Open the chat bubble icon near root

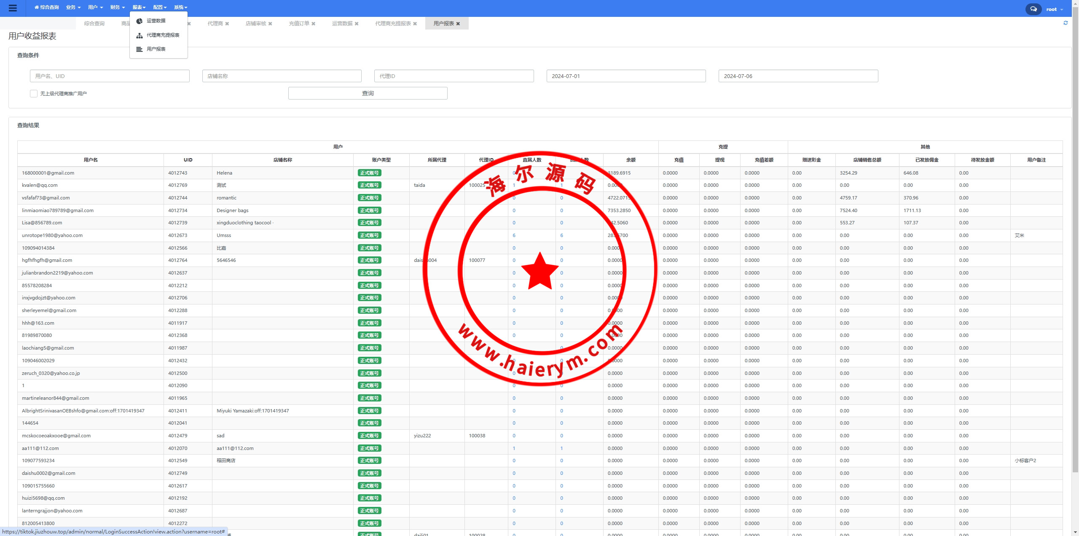tap(1033, 9)
